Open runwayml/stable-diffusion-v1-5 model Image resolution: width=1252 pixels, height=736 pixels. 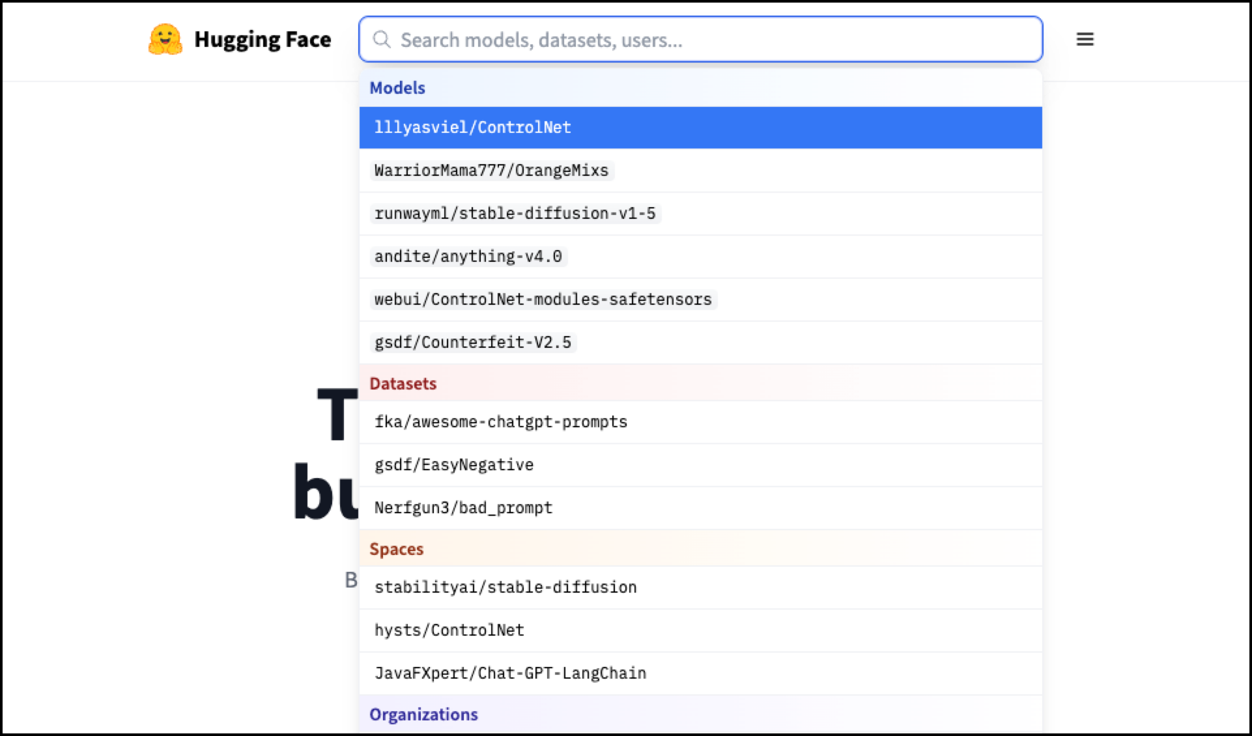pyautogui.click(x=515, y=214)
